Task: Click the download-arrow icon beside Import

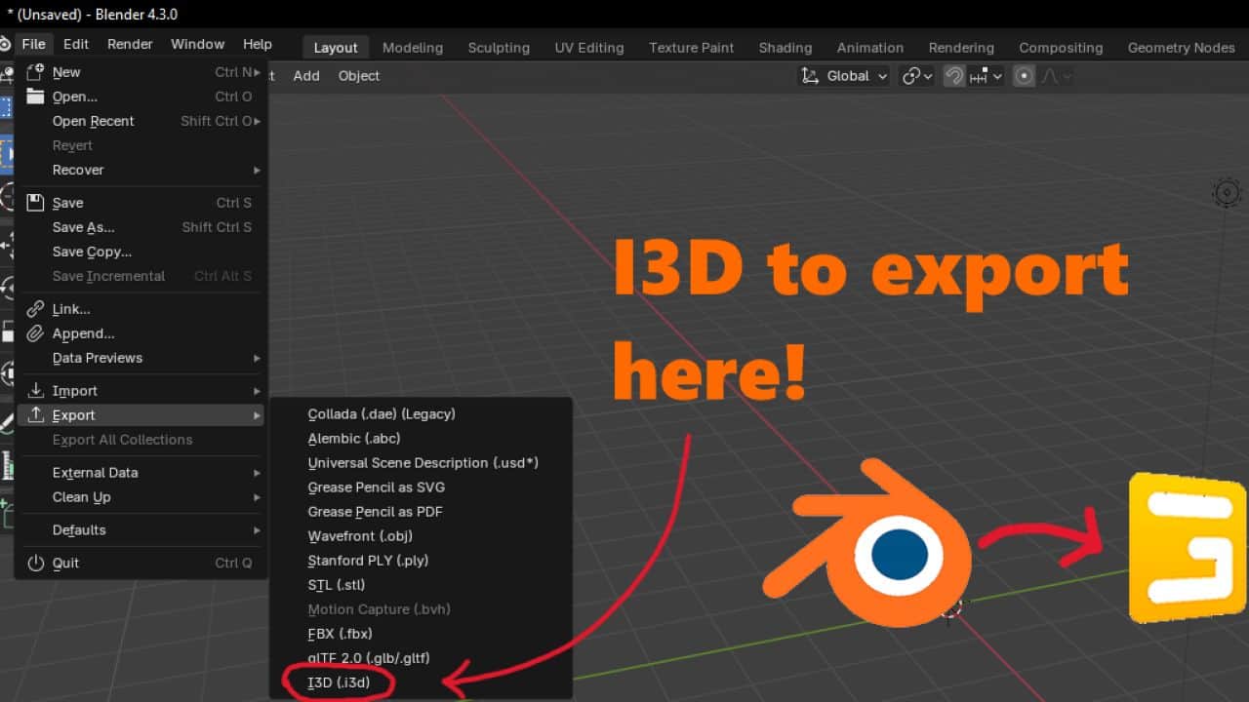Action: [35, 391]
